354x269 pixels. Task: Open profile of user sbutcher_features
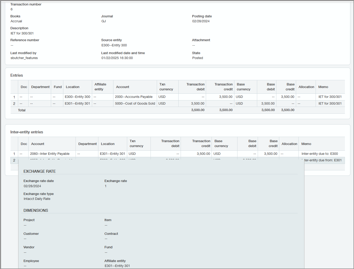coord(24,58)
